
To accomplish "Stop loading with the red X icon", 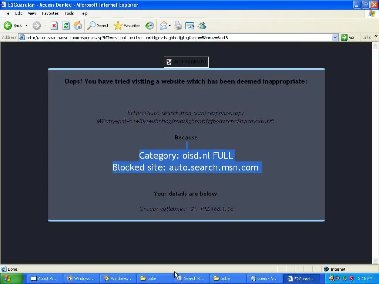I will [54, 26].
